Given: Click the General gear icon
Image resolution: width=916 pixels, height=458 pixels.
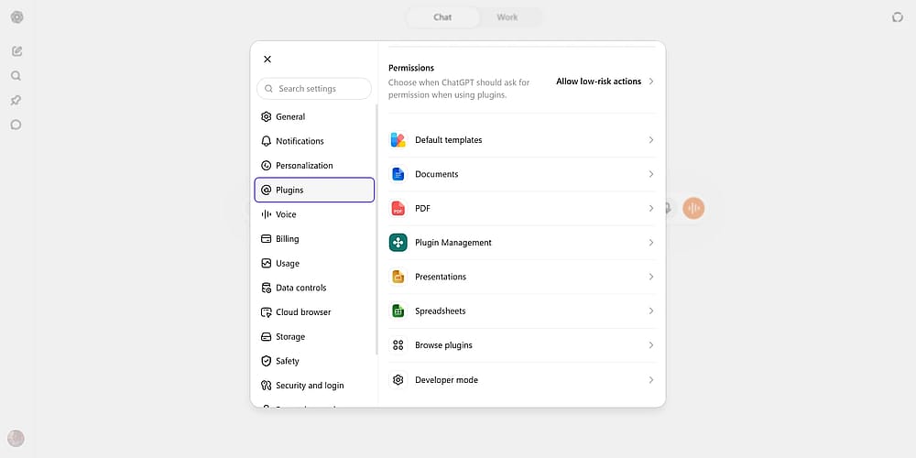Looking at the screenshot, I should pos(267,117).
